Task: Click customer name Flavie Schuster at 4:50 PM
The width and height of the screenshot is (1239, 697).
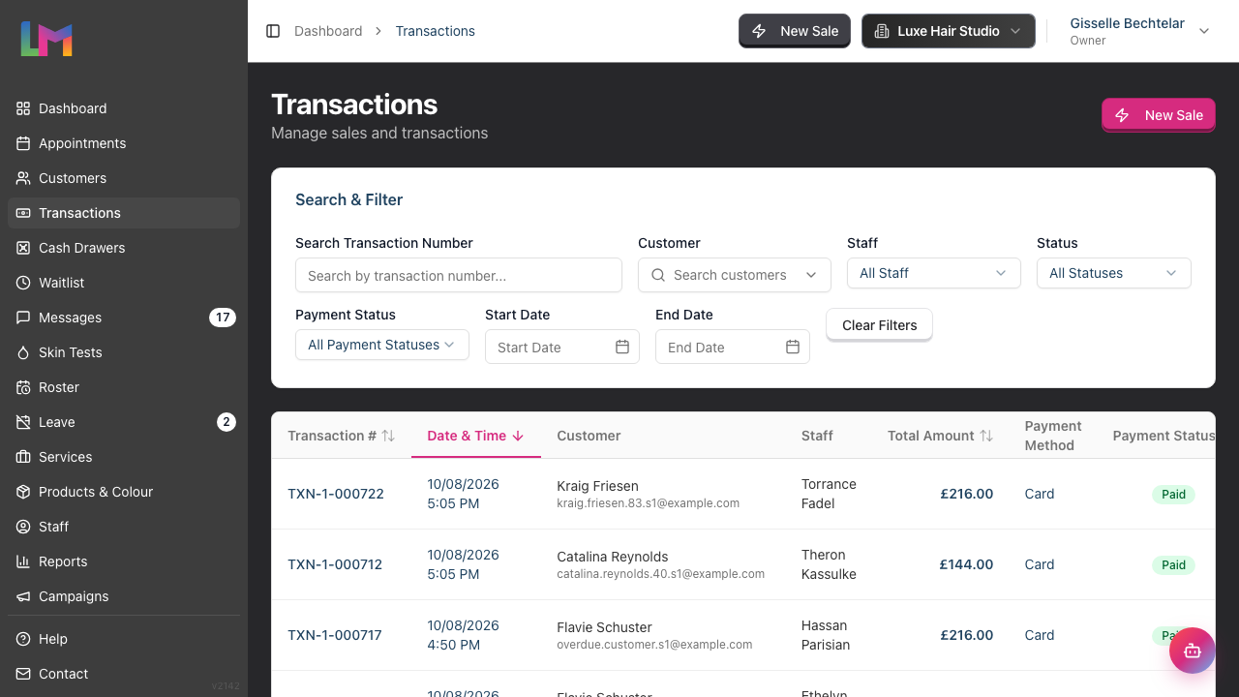Action: (604, 627)
